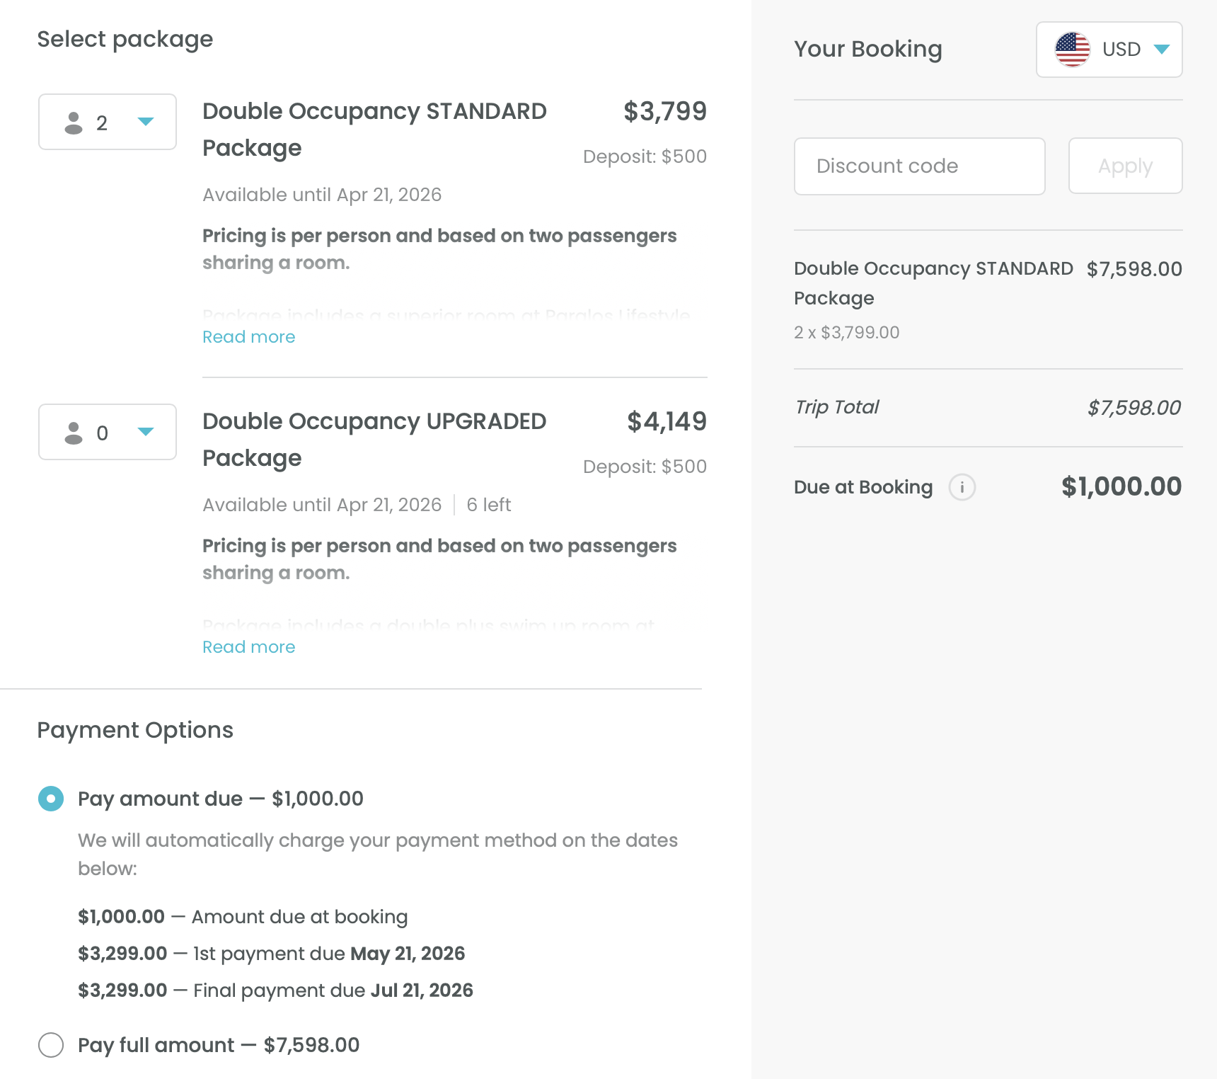Open STANDARD package traveler count dropdown
Image resolution: width=1217 pixels, height=1079 pixels.
click(x=108, y=122)
